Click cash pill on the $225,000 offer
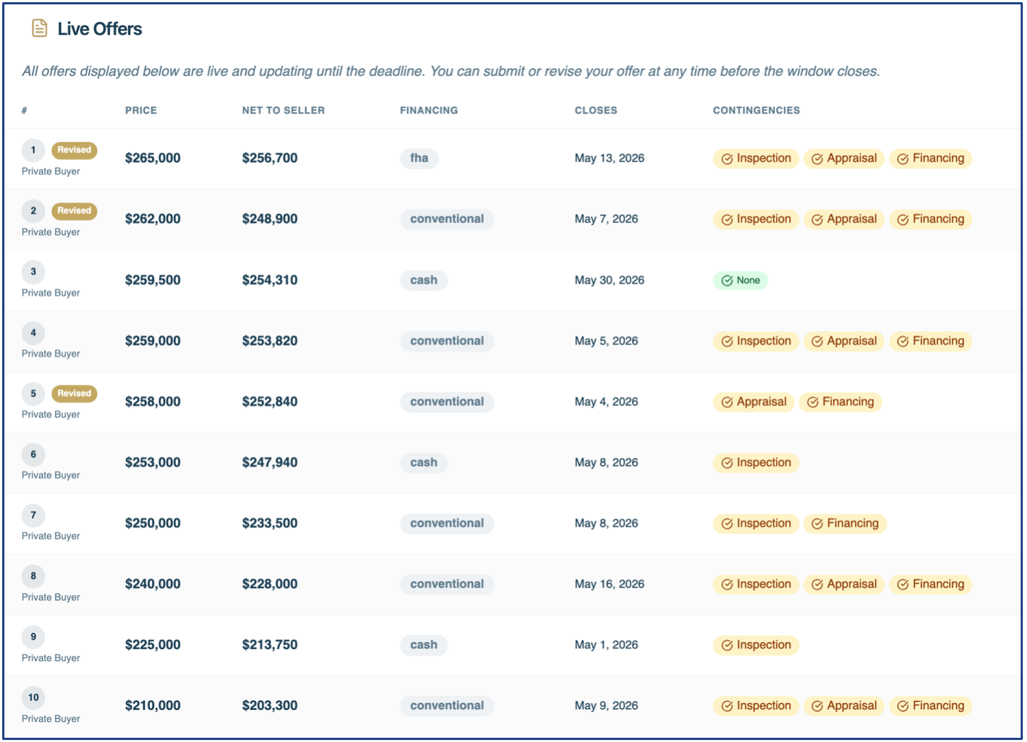The width and height of the screenshot is (1027, 742). pos(424,645)
